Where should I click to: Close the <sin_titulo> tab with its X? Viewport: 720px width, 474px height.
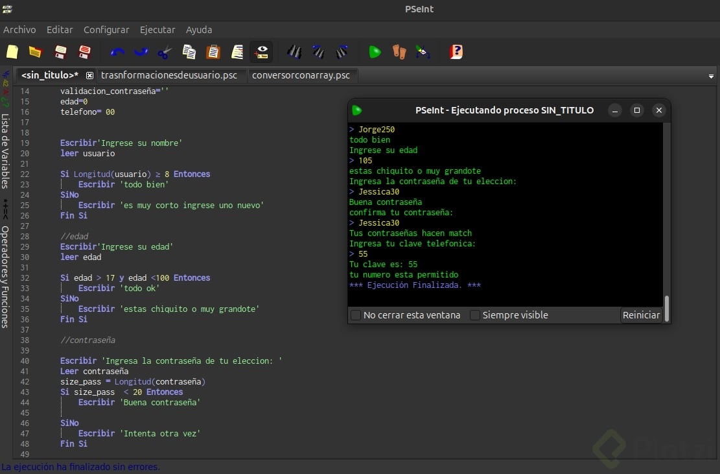point(90,75)
